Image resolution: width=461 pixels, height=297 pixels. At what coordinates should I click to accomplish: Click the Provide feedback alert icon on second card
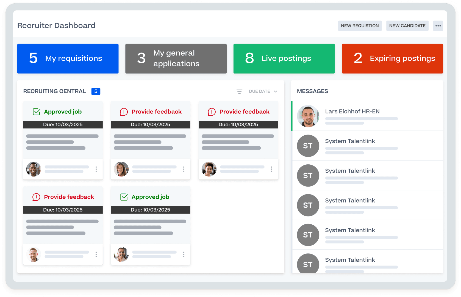[124, 112]
